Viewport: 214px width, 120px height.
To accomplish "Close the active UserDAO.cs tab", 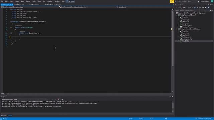I will click(12, 5).
